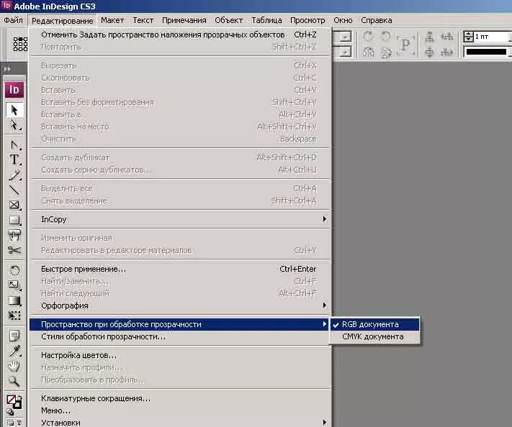
Task: Choose RGB документа transparency blend space
Action: coord(374,324)
